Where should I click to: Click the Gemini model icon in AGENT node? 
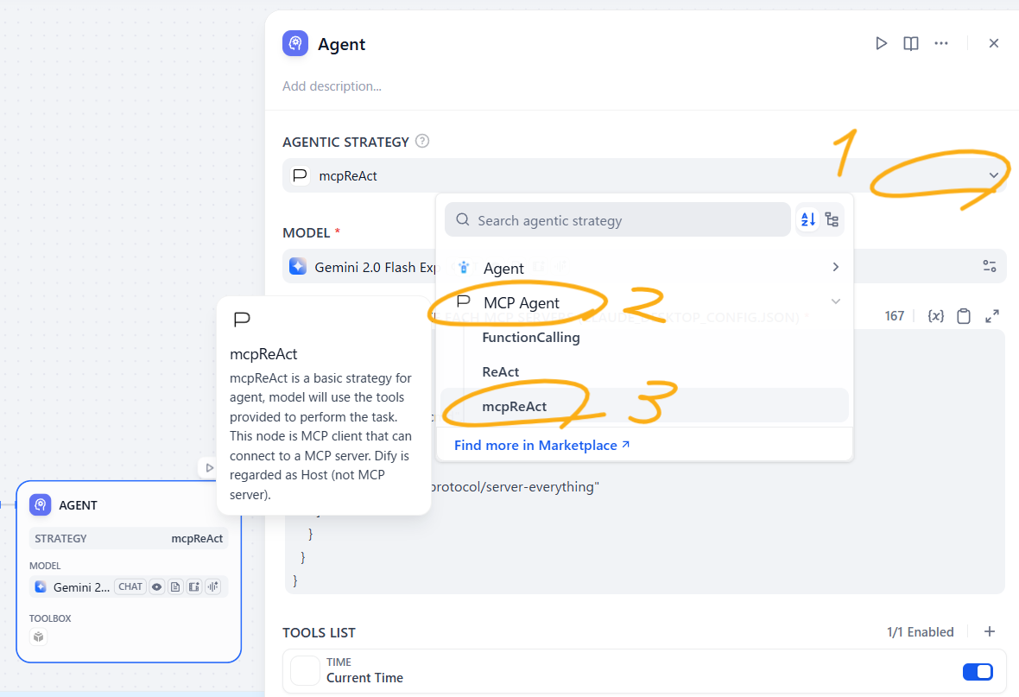pos(41,586)
